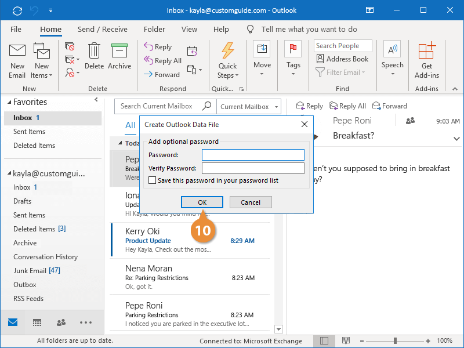Switch to the Send / Receive tab
The height and width of the screenshot is (348, 464).
103,30
